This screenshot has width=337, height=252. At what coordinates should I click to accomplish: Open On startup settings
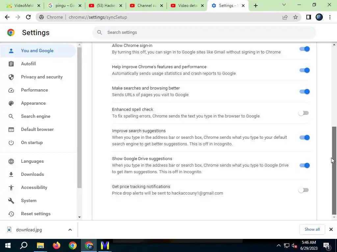38,142
